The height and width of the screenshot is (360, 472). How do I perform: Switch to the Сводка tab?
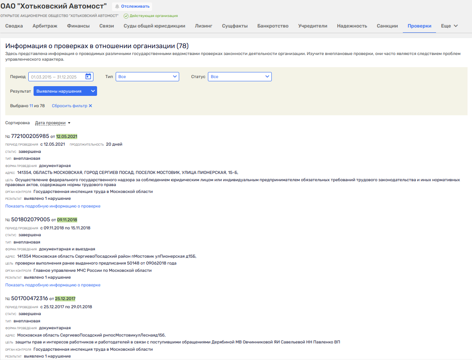[x=14, y=26]
